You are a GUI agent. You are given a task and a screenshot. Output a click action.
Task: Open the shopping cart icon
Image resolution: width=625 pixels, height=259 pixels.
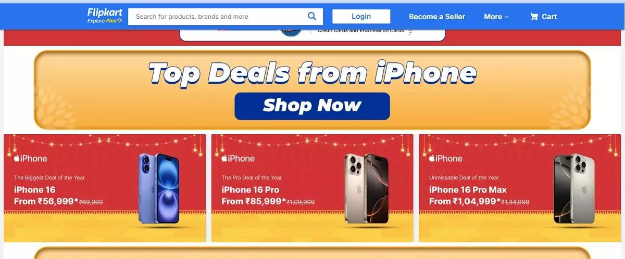534,17
